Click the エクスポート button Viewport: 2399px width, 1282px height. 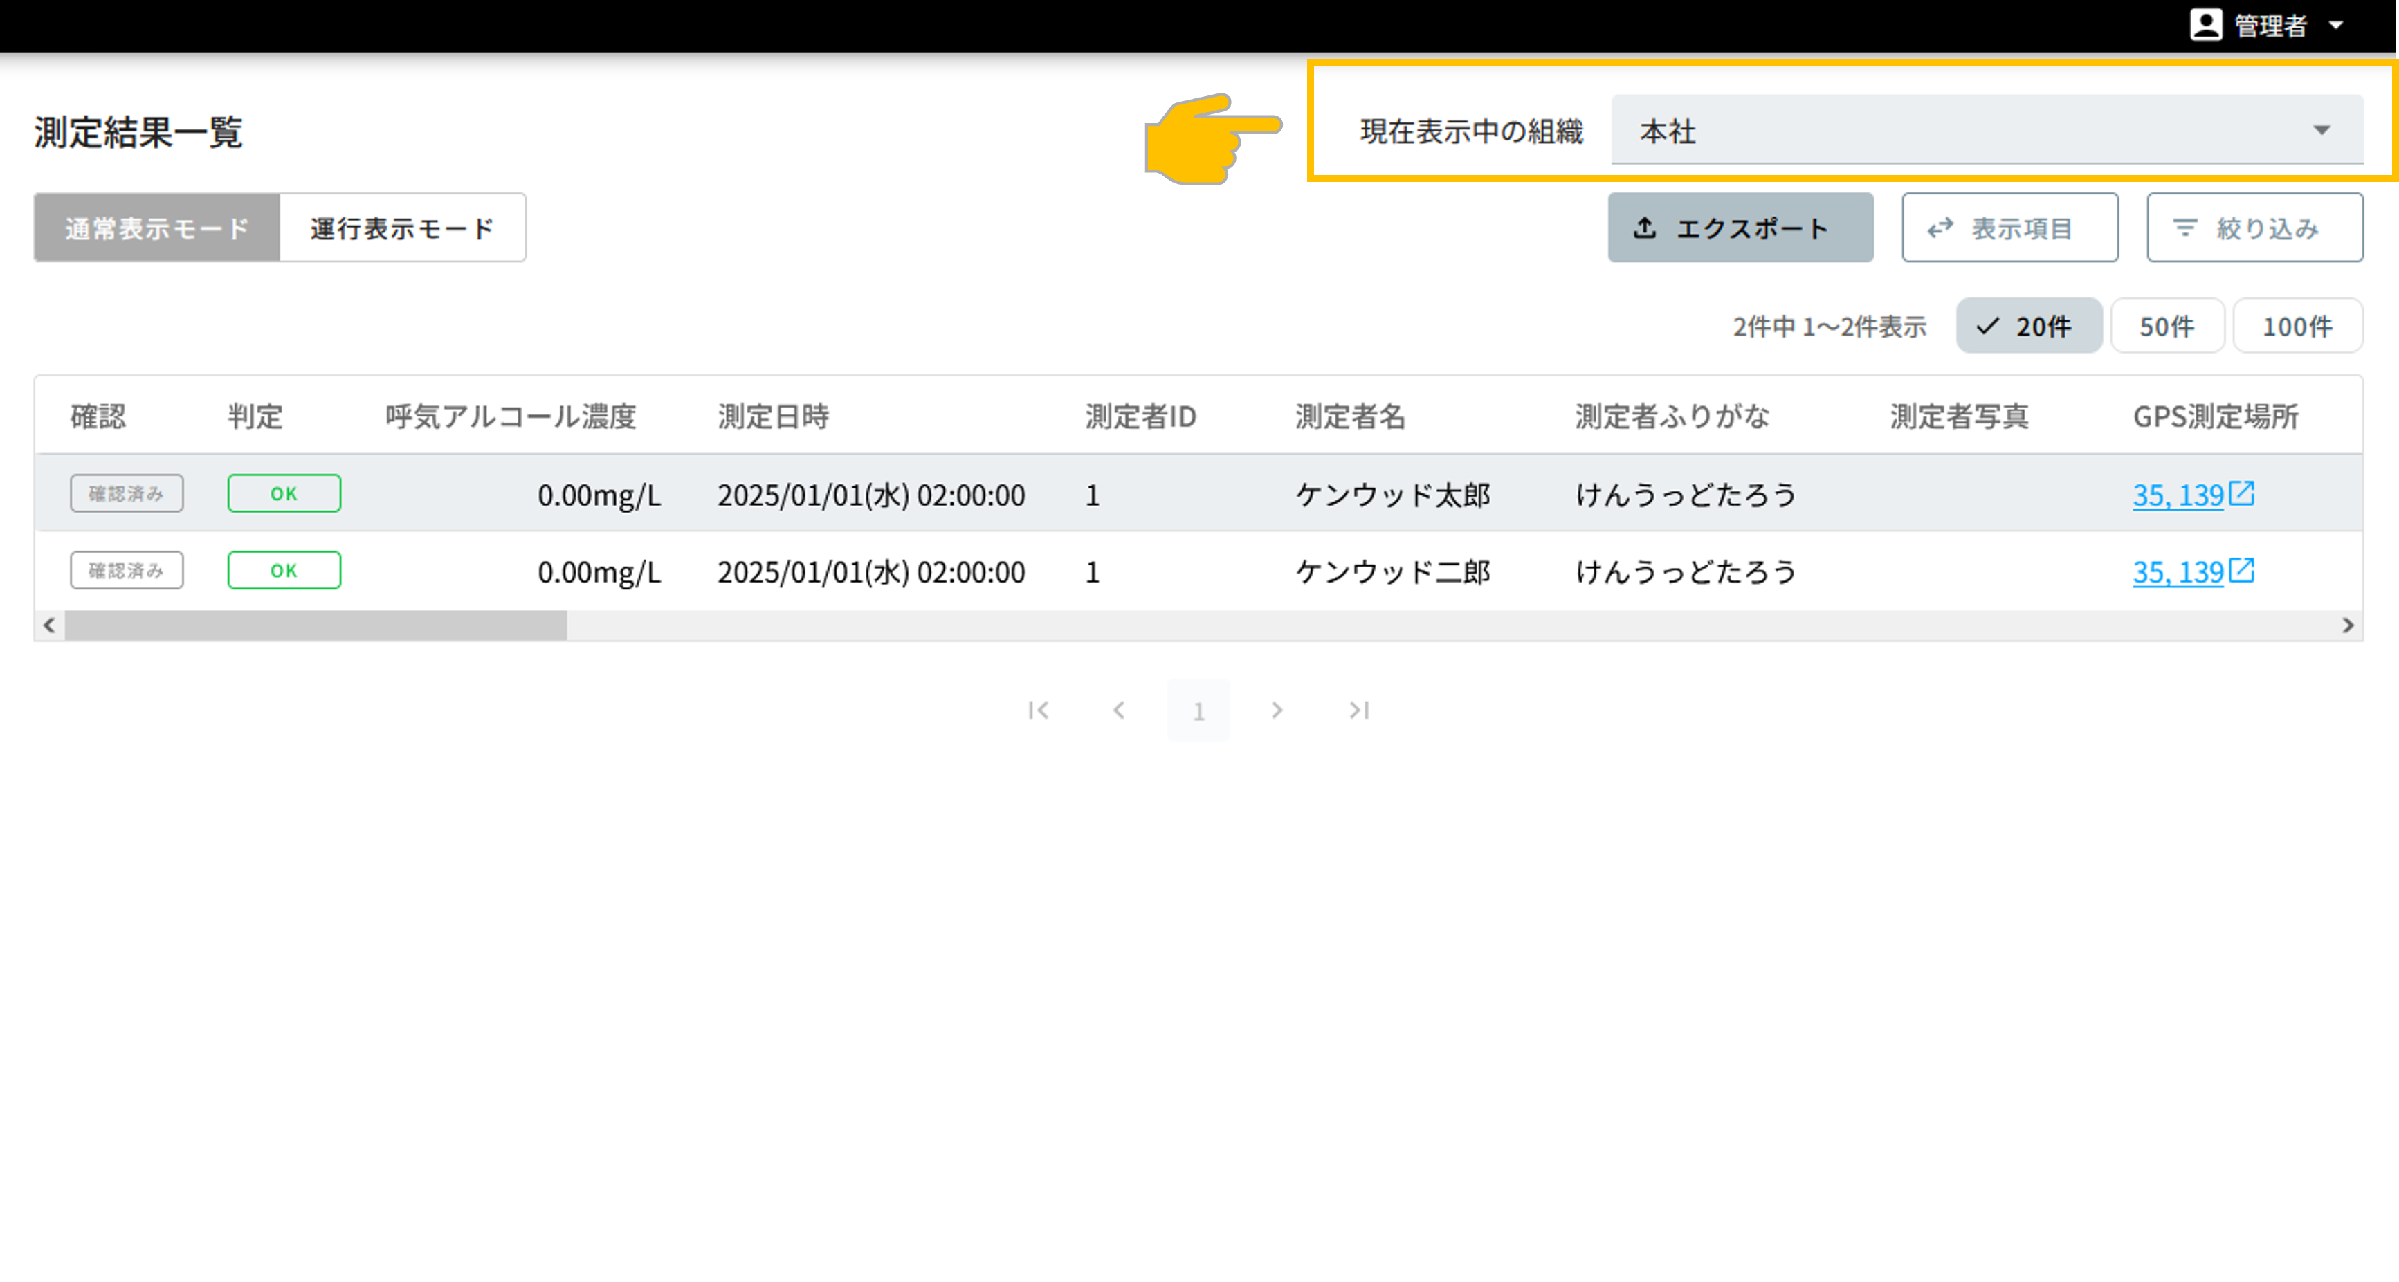(1740, 228)
